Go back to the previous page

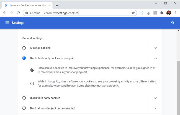point(5,13)
